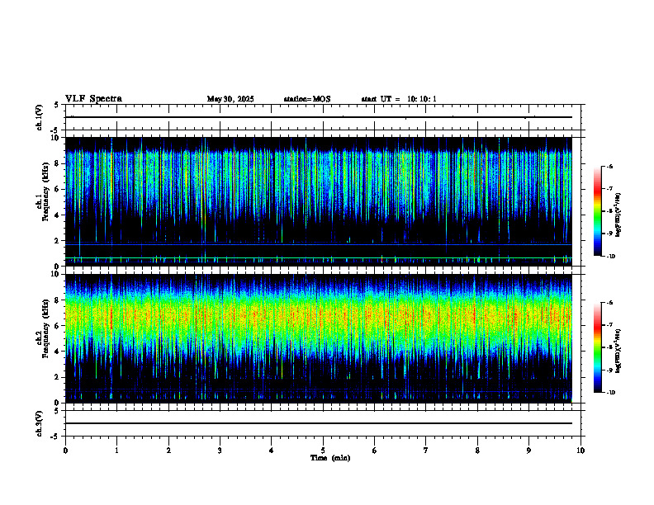Screen dimensions: 654x505
Task: Click the "-6" label on ch.1 colorbar
Action: (610, 166)
